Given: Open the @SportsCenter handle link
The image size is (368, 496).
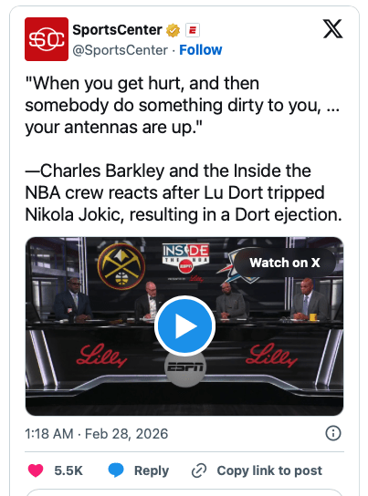Looking at the screenshot, I should pos(121,50).
